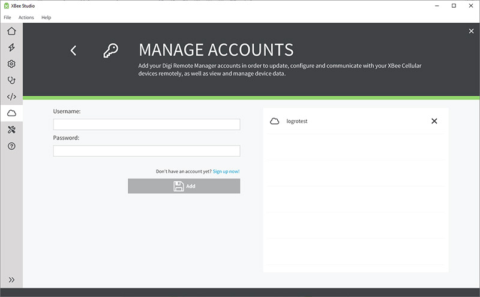Open the File menu
The width and height of the screenshot is (480, 297).
[7, 17]
